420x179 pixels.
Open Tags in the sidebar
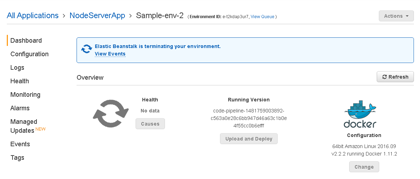(18, 158)
